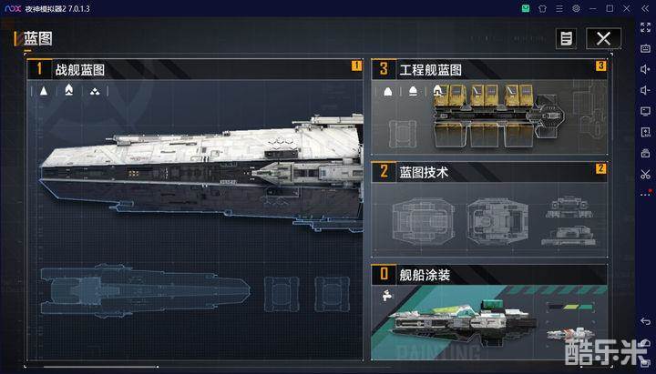Toggle Nox fullscreen mode icon
Image resolution: width=656 pixels, height=374 pixels.
coord(645,27)
